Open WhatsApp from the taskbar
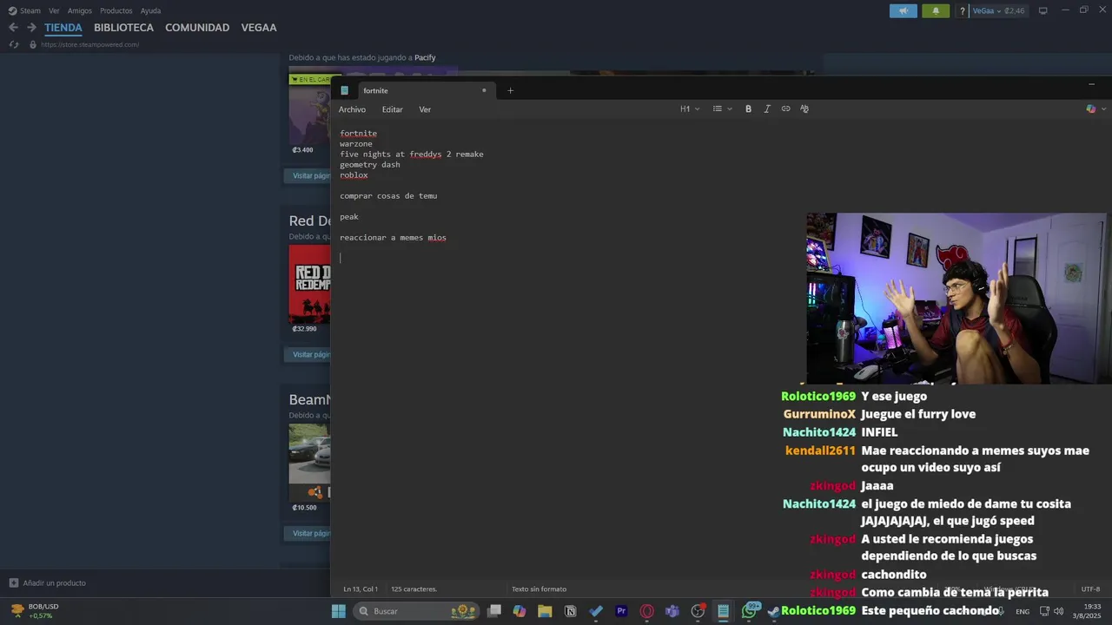 [x=749, y=611]
